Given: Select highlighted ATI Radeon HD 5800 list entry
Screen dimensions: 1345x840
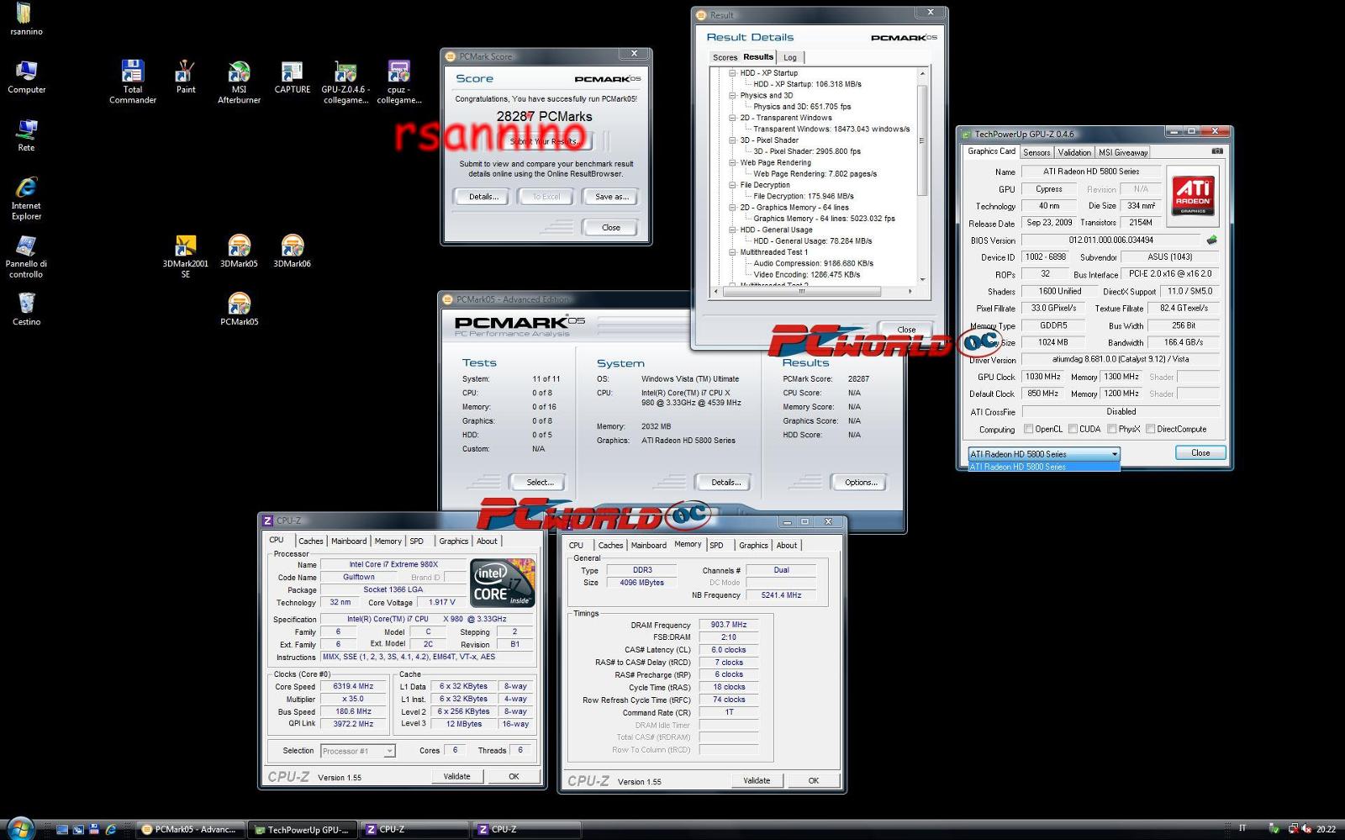Looking at the screenshot, I should pyautogui.click(x=1043, y=467).
